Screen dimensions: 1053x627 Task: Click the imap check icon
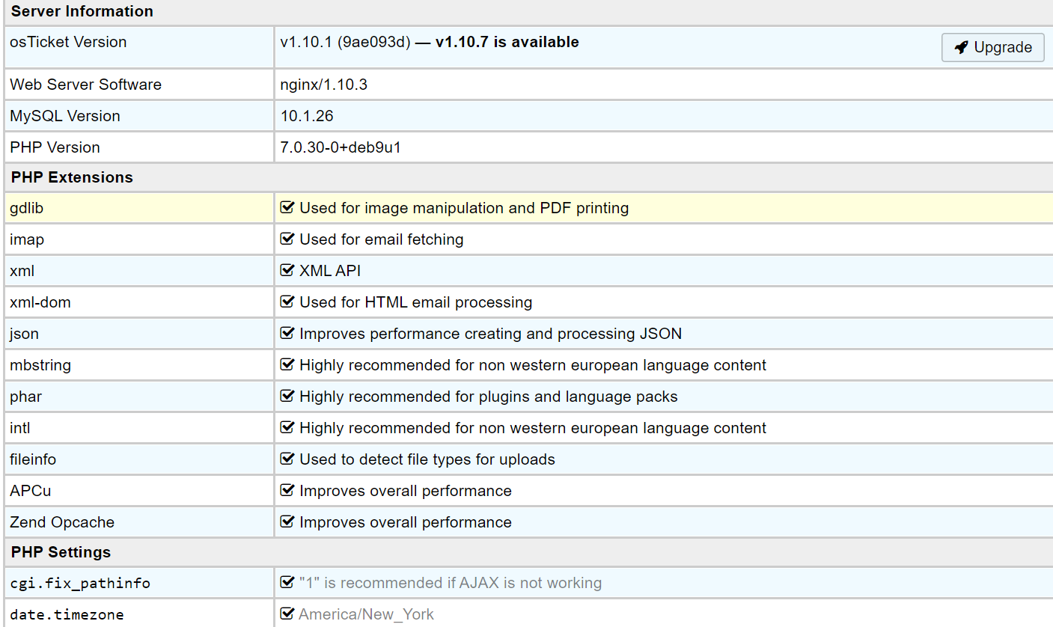(x=287, y=239)
